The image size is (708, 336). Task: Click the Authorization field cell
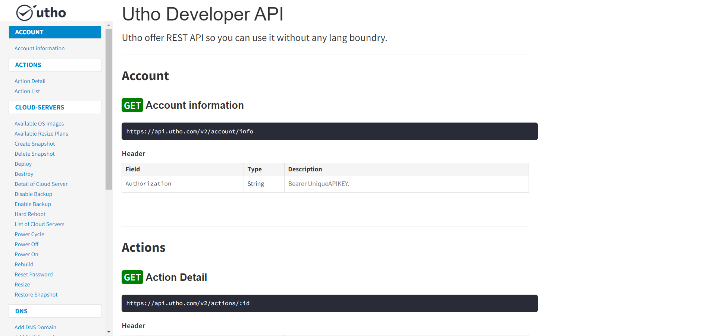[x=183, y=184]
